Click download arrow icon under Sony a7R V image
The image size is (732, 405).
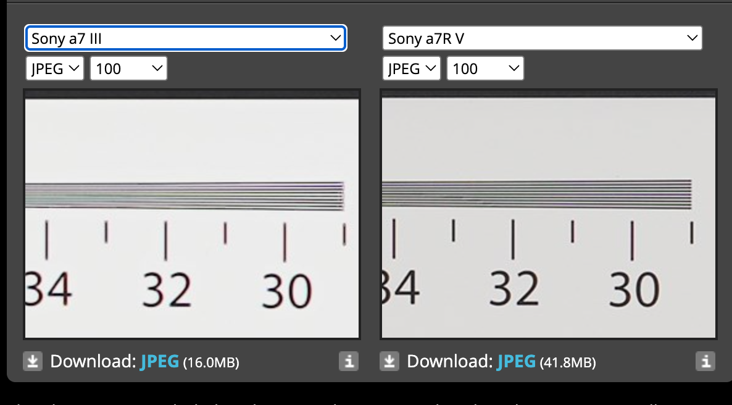coord(389,362)
